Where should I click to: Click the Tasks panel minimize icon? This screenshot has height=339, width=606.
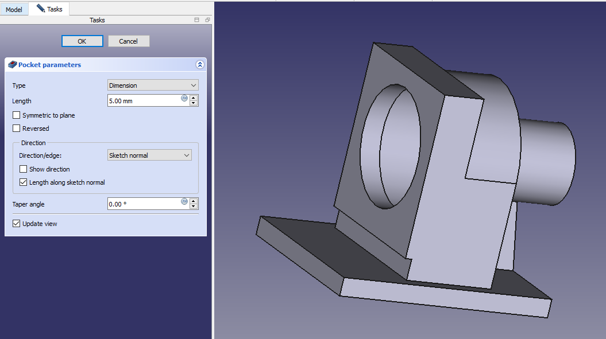click(197, 20)
